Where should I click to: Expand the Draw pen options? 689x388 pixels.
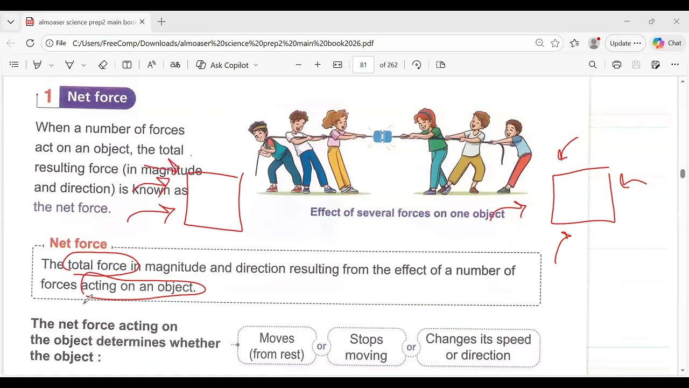pos(83,65)
